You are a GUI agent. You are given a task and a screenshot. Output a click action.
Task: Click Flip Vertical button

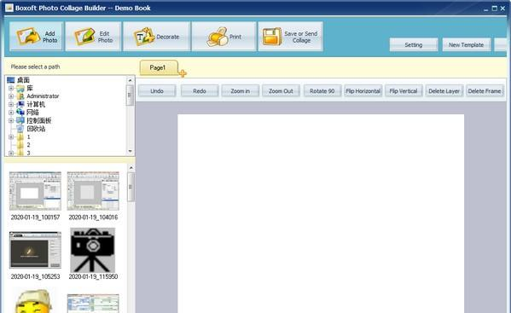click(404, 91)
